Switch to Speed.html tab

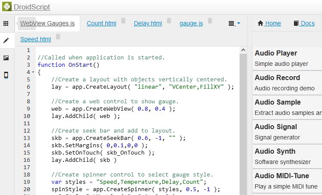[x=36, y=39]
